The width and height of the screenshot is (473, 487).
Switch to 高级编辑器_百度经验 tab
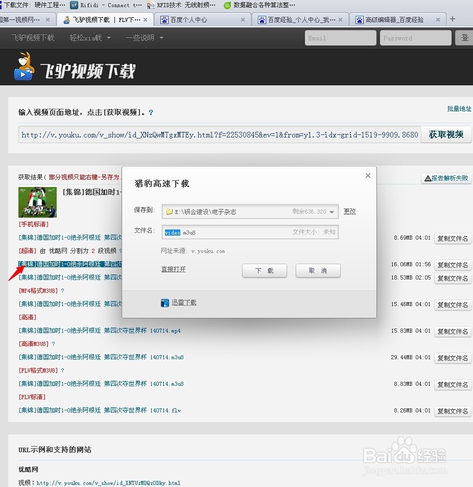(x=397, y=19)
